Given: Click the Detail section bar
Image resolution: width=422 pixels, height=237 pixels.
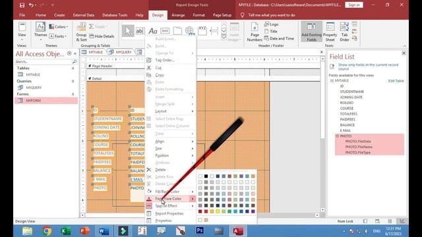Looking at the screenshot, I should click(x=203, y=78).
